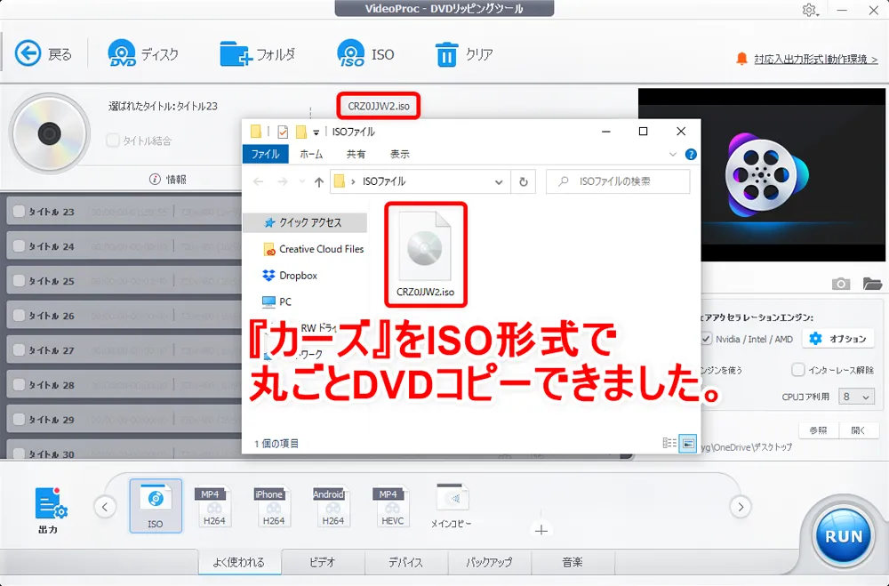The height and width of the screenshot is (586, 889).
Task: Select the MP4 HEVC output format
Action: click(392, 505)
